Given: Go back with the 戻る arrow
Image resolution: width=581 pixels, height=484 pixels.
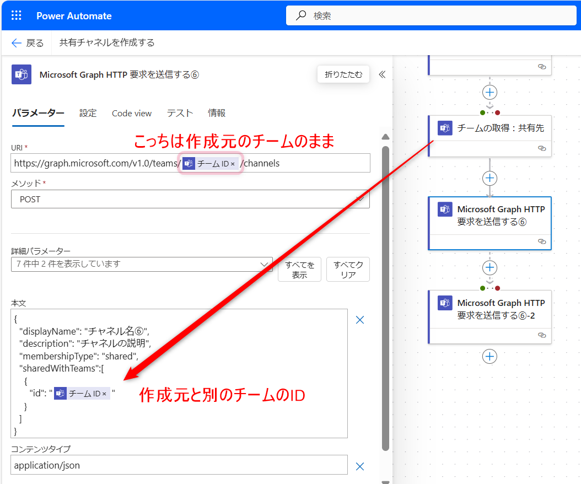Looking at the screenshot, I should pos(28,43).
